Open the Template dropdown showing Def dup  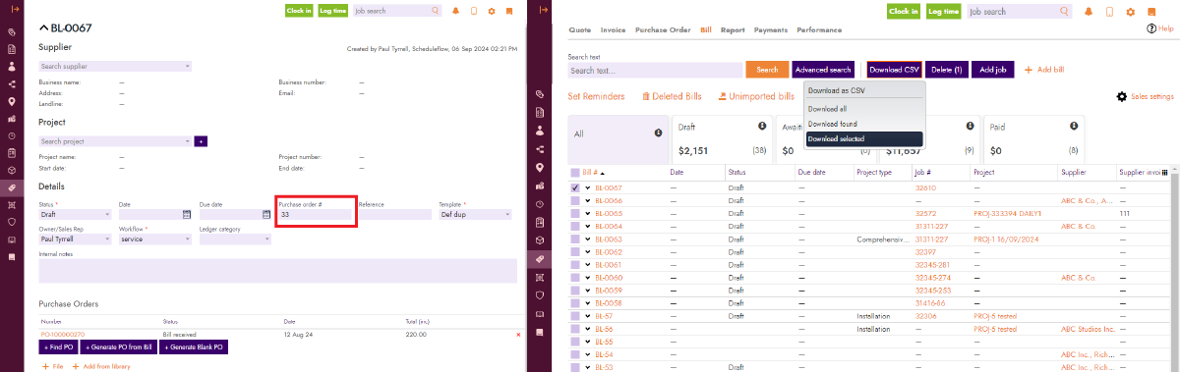tap(475, 214)
